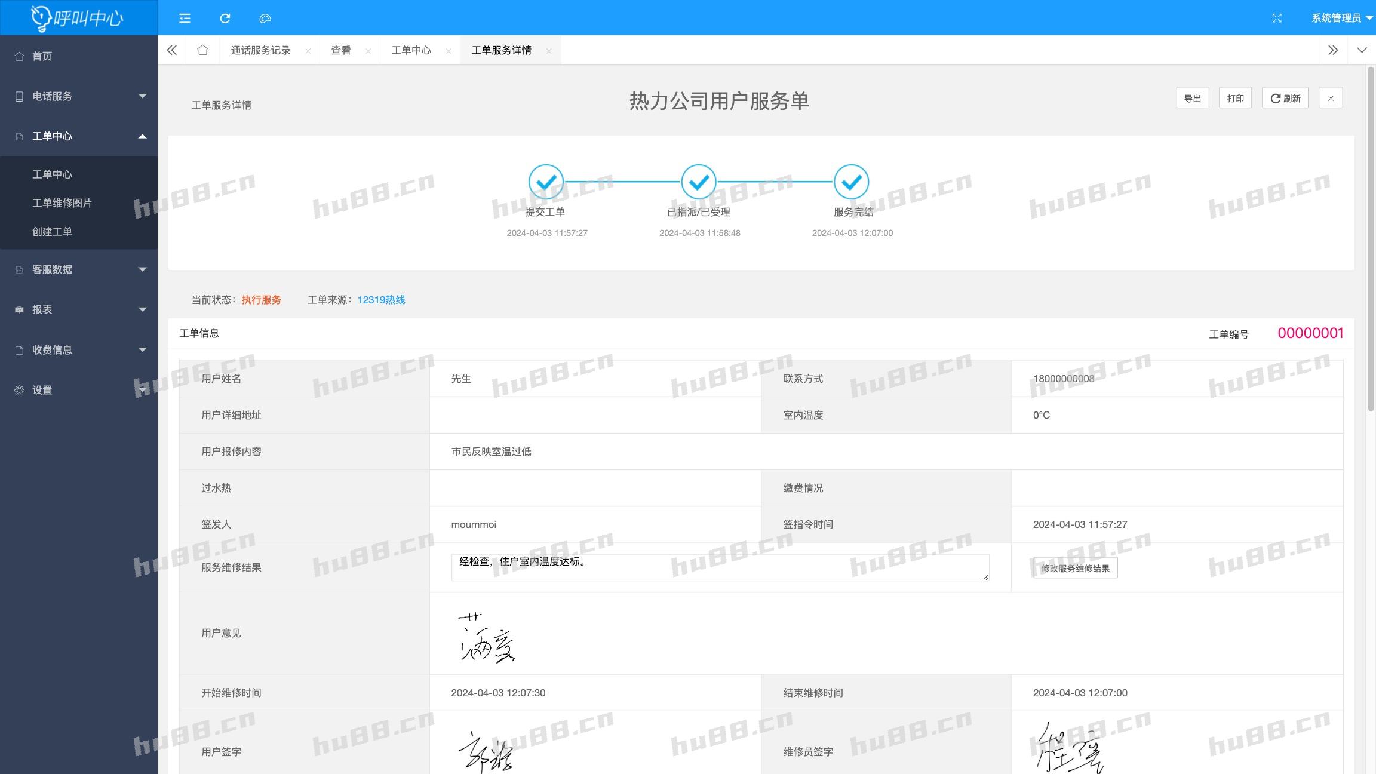This screenshot has width=1376, height=774.
Task: Open 创建工单 in the sidebar
Action: pos(52,232)
